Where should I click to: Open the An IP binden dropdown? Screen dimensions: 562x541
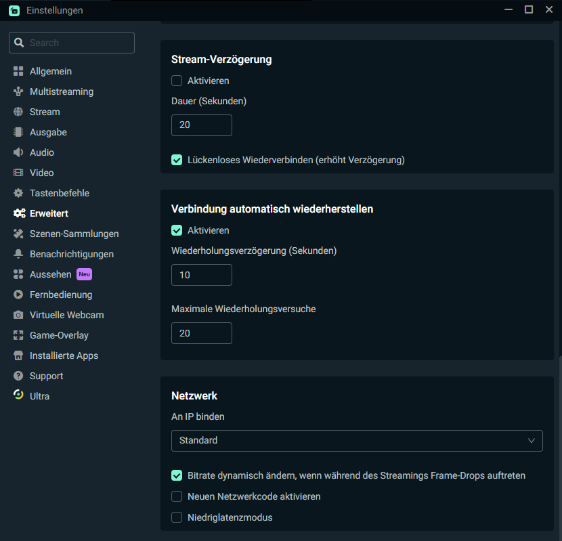coord(357,440)
